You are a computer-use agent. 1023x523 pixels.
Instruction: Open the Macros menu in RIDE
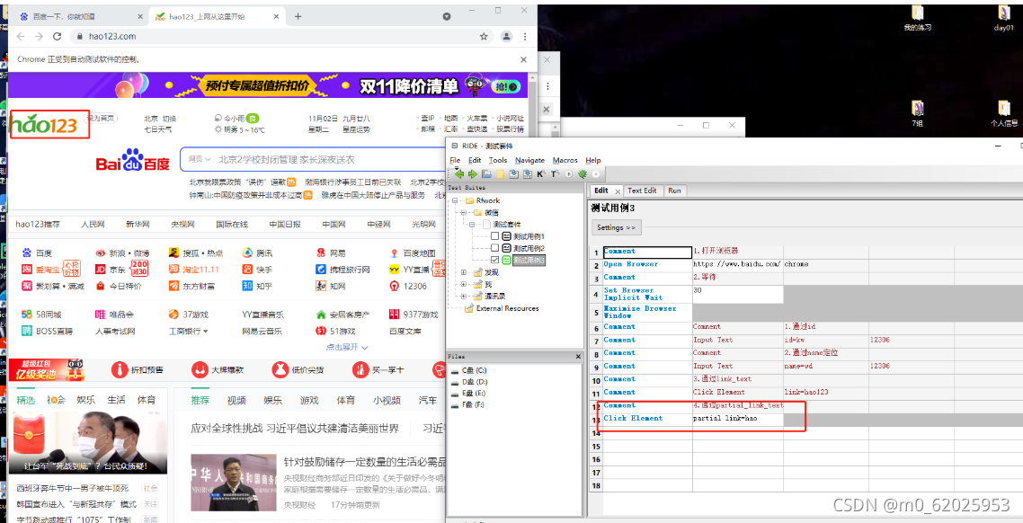pyautogui.click(x=565, y=160)
